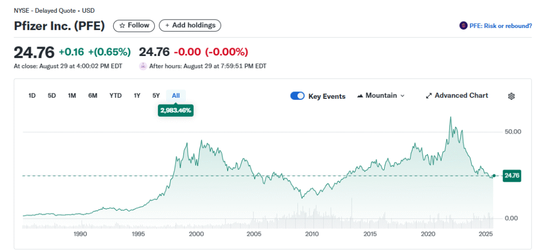The height and width of the screenshot is (251, 541).
Task: Click the After hours moon icon
Action: tap(143, 66)
